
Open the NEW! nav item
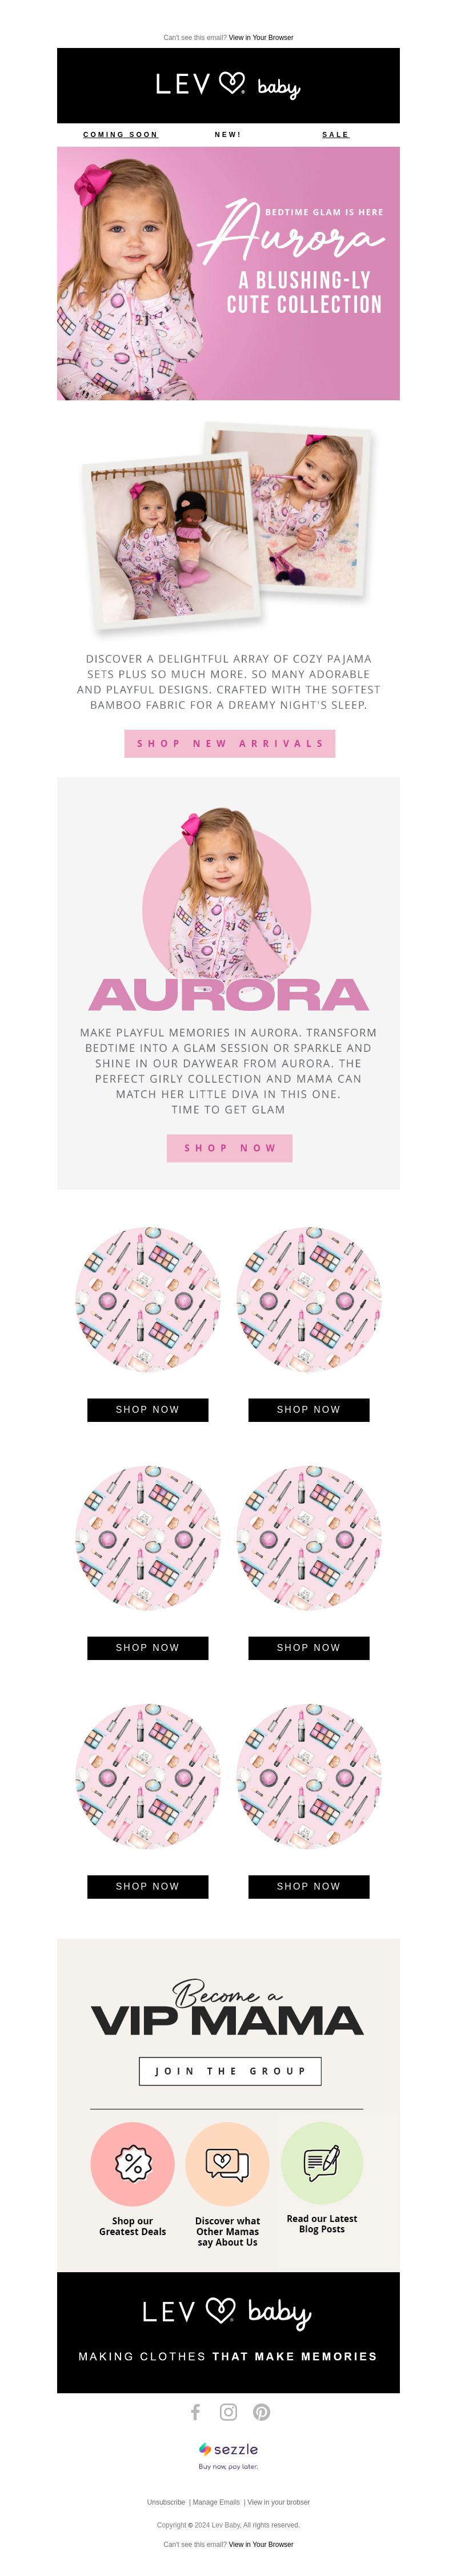(228, 134)
